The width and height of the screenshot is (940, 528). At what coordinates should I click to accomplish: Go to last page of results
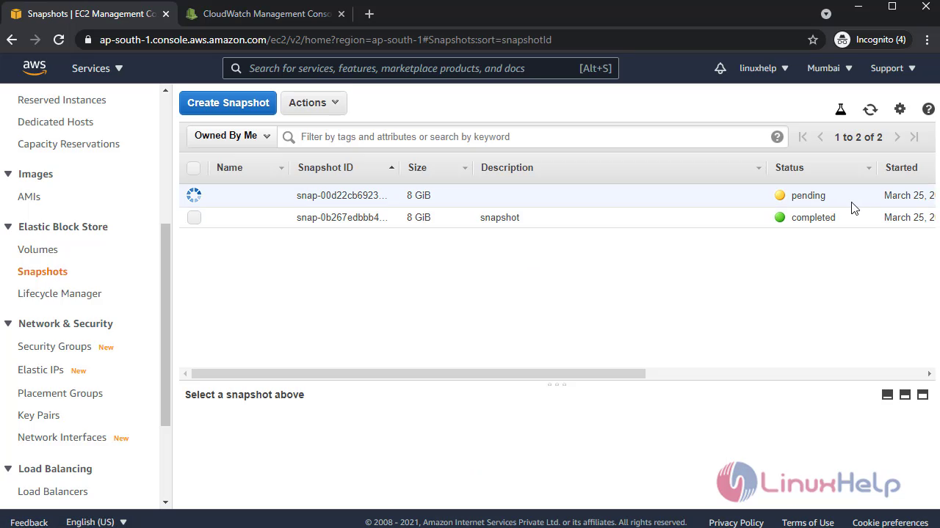pos(914,136)
